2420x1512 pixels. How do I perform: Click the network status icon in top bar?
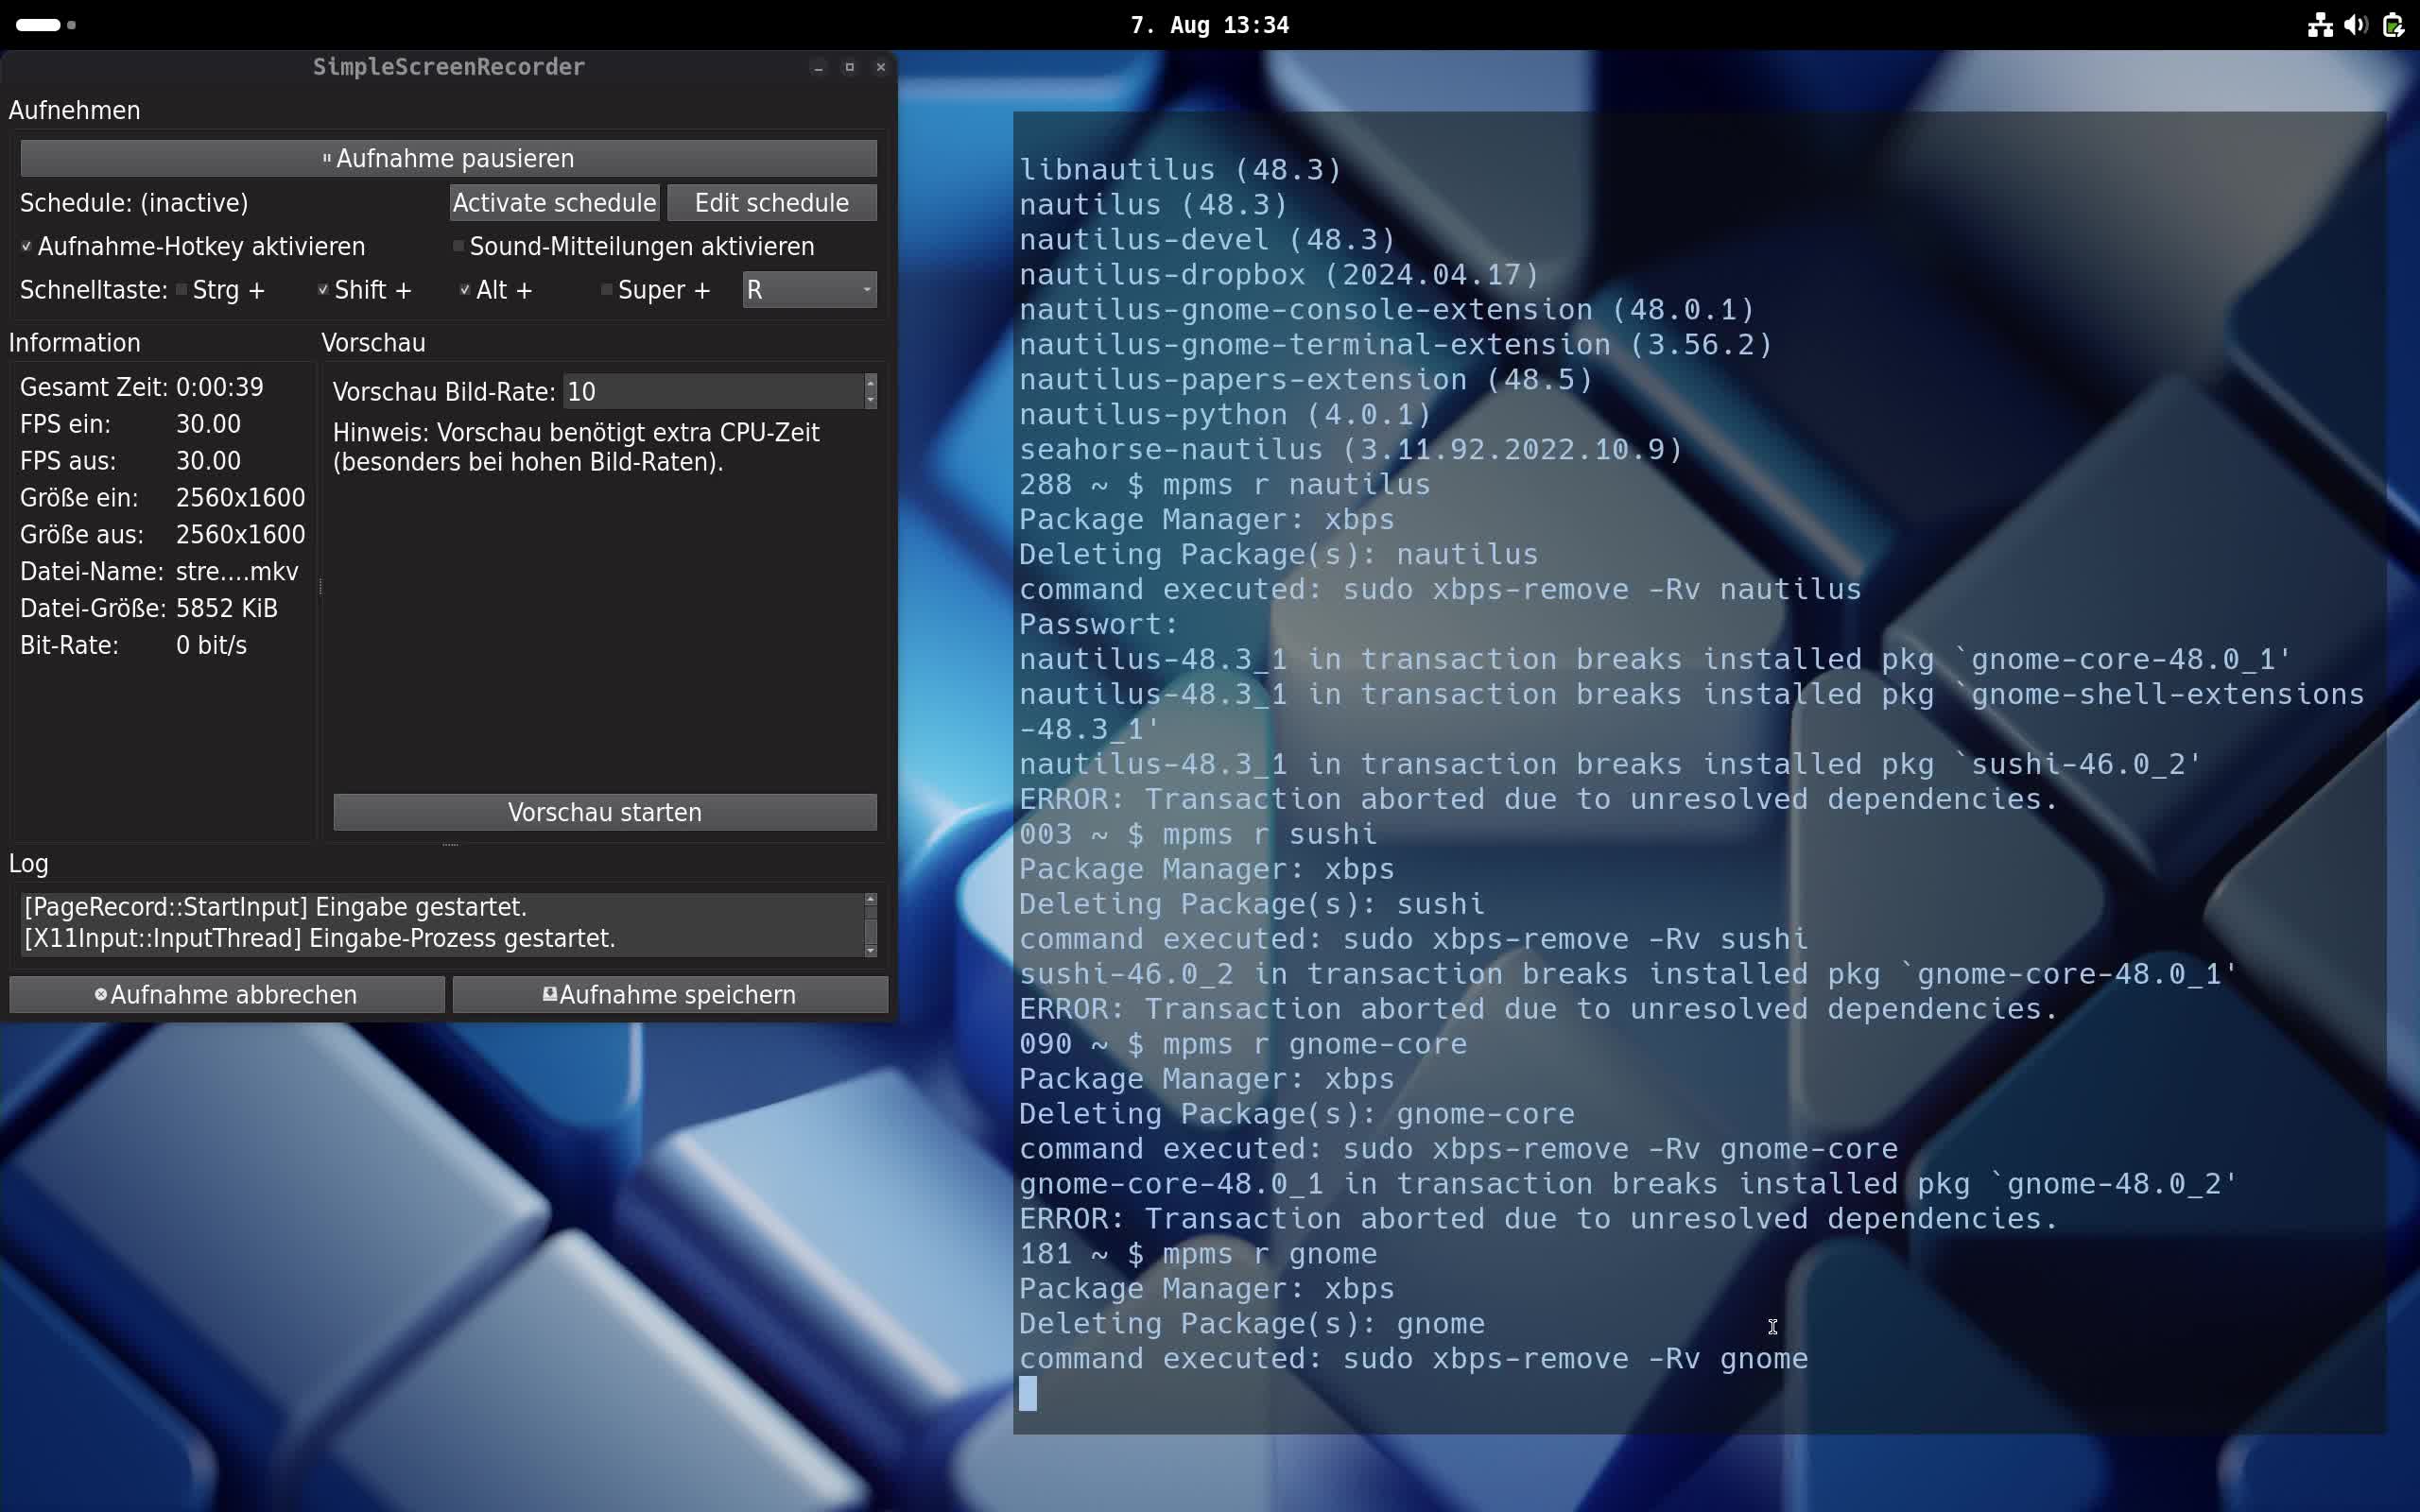coord(2320,25)
